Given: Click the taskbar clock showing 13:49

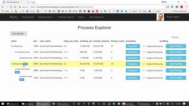Looking at the screenshot, I should click(178, 104).
